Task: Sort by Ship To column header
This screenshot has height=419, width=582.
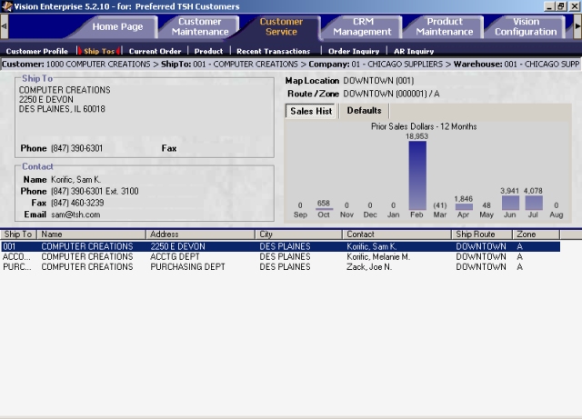Action: pyautogui.click(x=18, y=234)
